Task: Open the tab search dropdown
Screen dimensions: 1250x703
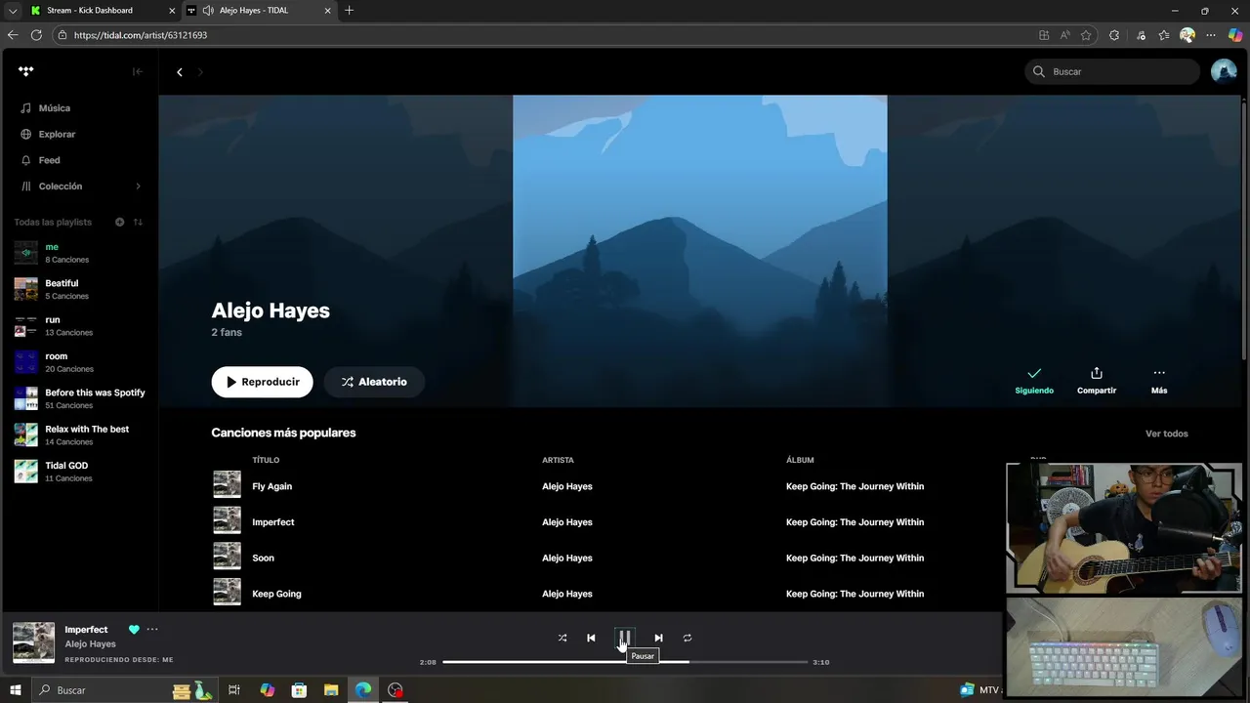Action: click(13, 11)
